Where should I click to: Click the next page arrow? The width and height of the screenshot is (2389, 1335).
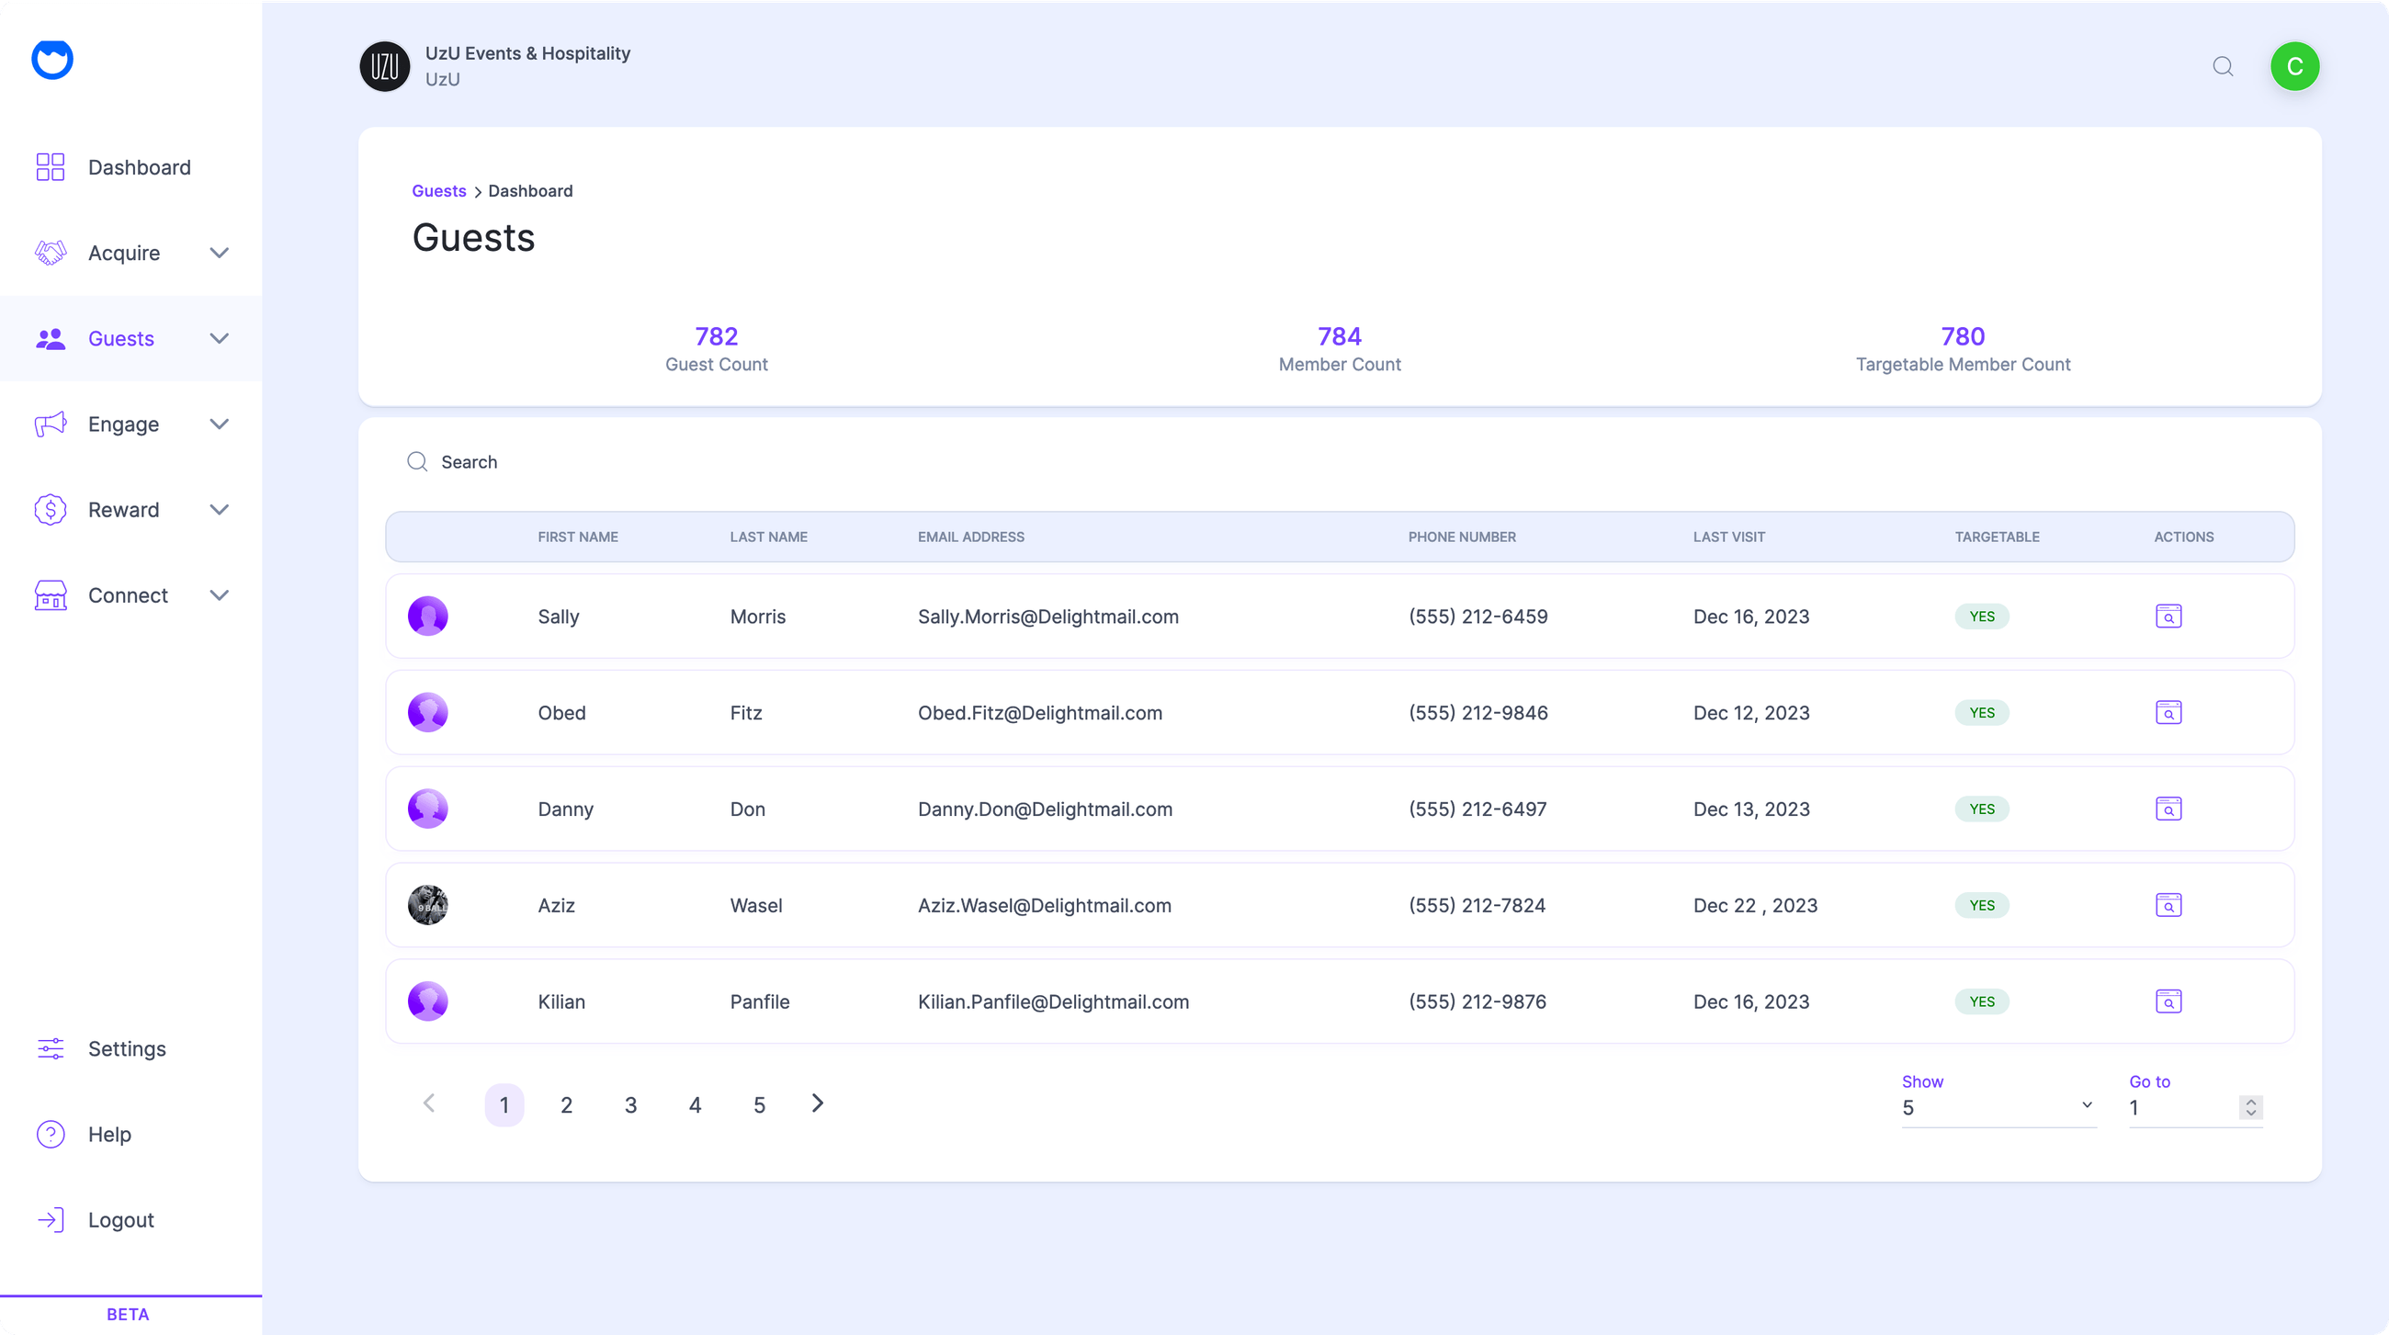(x=817, y=1103)
